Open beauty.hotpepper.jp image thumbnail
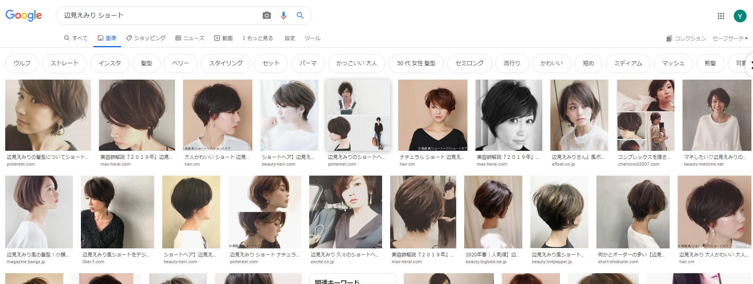 pyautogui.click(x=559, y=212)
